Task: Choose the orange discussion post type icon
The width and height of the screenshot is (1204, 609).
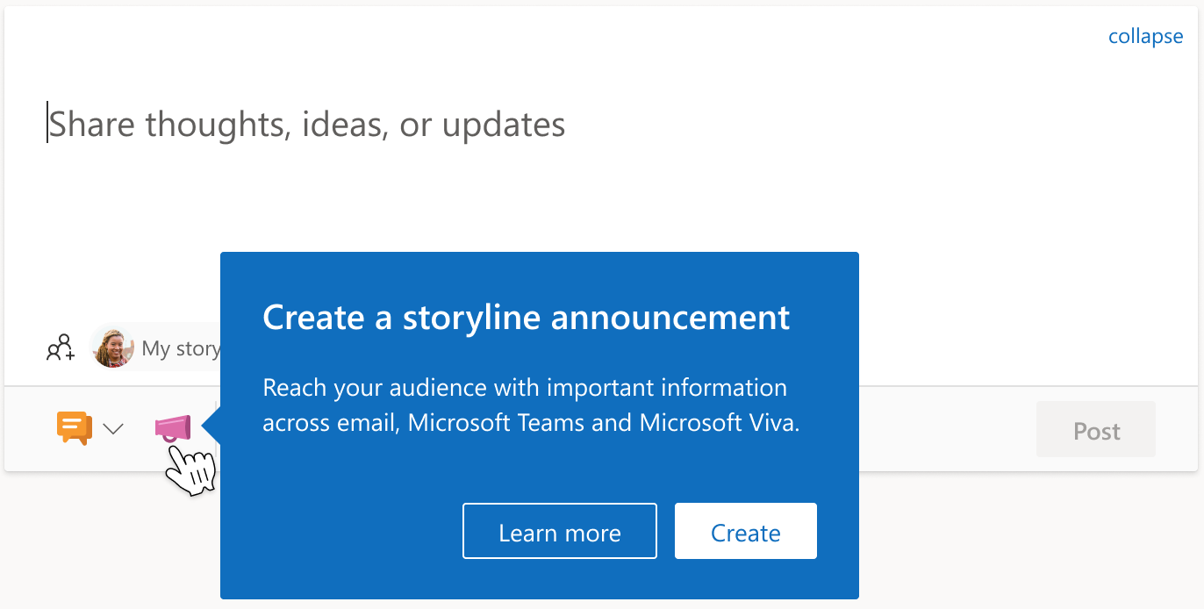Action: tap(74, 427)
